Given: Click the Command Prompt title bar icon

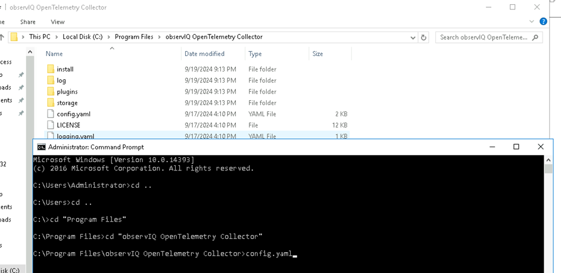Looking at the screenshot, I should click(42, 147).
